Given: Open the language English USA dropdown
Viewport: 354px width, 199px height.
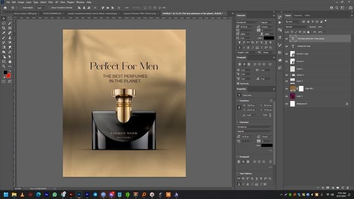Looking at the screenshot, I should (x=247, y=53).
